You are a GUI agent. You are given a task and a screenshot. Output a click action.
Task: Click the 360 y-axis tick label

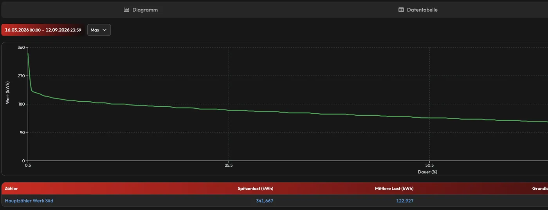pyautogui.click(x=21, y=48)
